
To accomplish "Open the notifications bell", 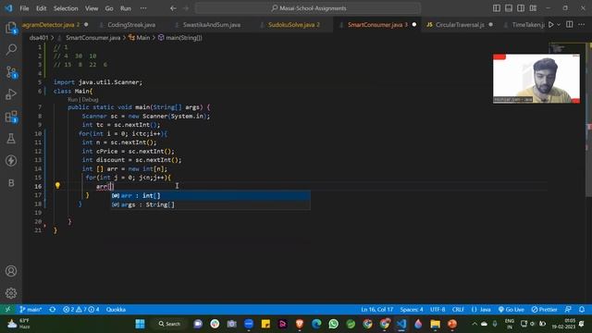I will pos(582,309).
